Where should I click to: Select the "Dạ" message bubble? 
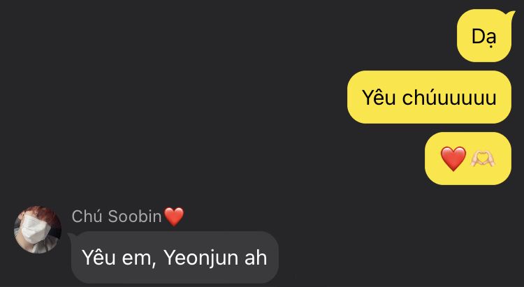[484, 36]
